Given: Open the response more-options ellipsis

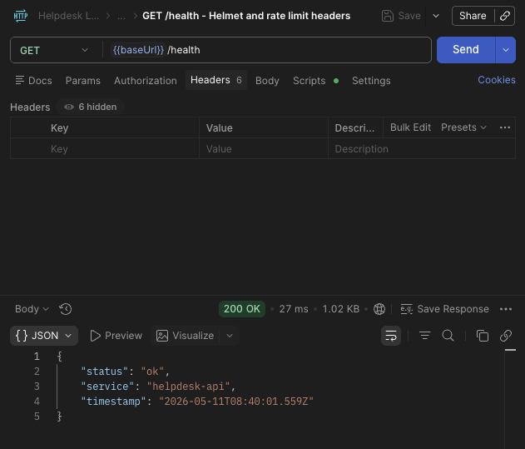Looking at the screenshot, I should coord(506,309).
